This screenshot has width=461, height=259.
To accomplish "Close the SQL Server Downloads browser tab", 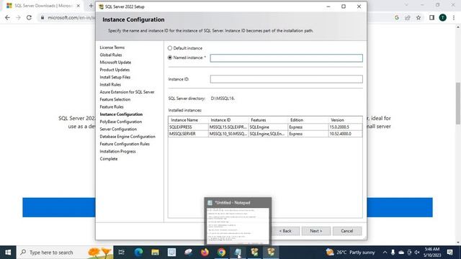I will [79, 6].
